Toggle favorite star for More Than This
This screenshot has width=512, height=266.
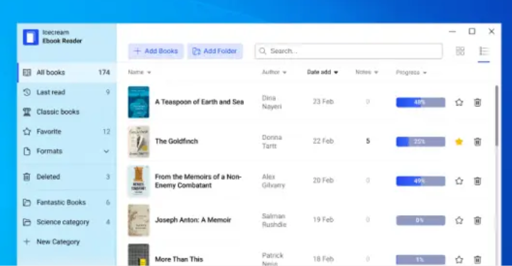click(459, 260)
